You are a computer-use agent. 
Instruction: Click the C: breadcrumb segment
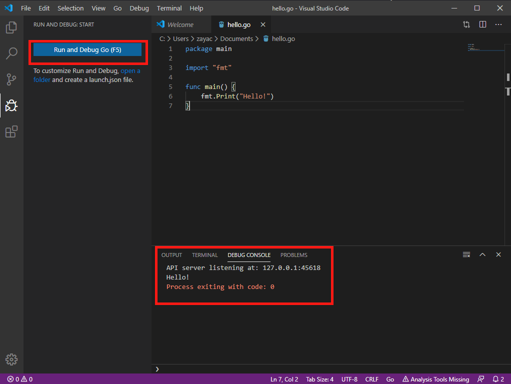pos(162,39)
